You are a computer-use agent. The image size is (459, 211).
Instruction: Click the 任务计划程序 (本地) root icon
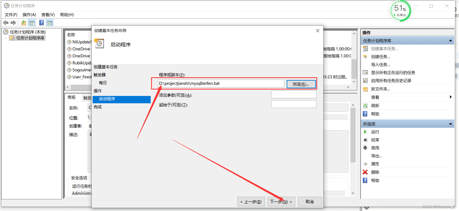6,32
